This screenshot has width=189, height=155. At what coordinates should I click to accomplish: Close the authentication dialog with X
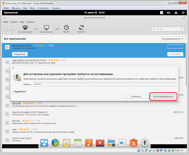(13, 68)
